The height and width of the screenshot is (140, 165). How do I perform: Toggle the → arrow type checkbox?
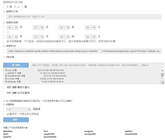[x=15, y=6]
